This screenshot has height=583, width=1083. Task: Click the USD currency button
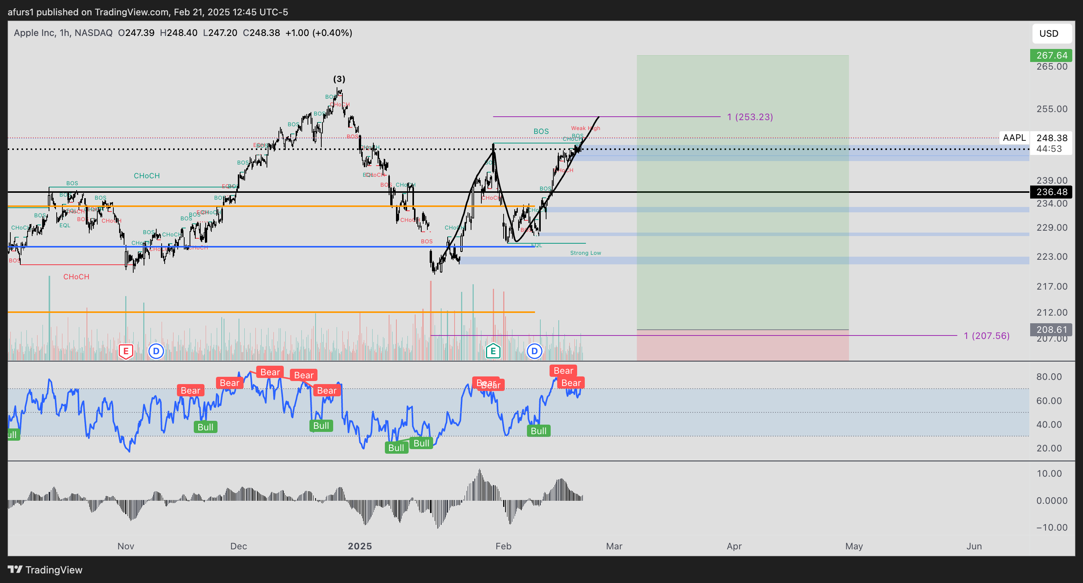point(1052,34)
